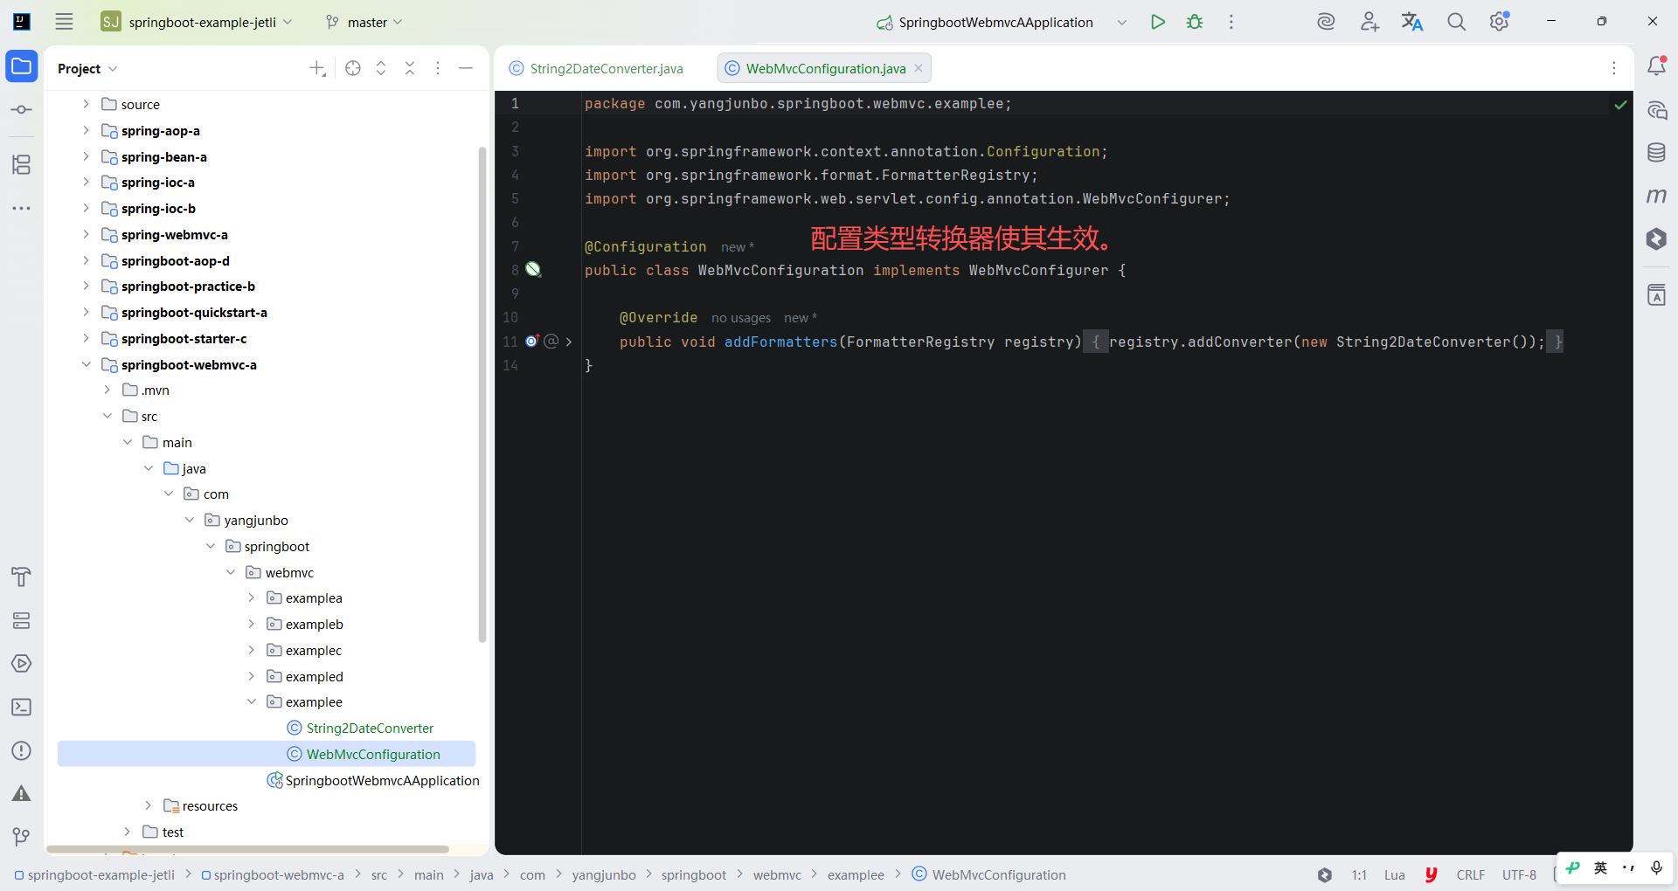Viewport: 1678px width, 891px height.
Task: Open the Notifications bell icon
Action: click(1656, 66)
